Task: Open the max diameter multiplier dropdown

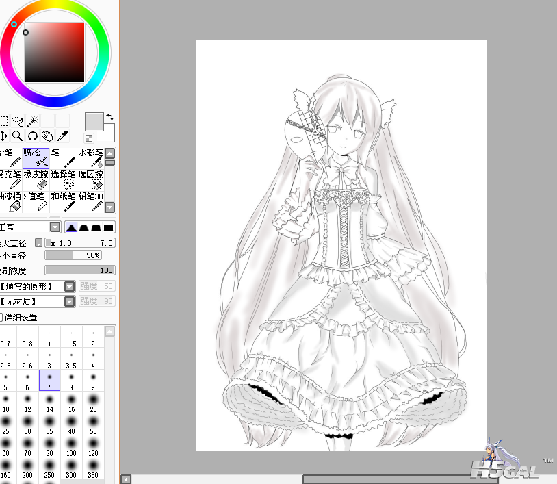Action: (x=39, y=243)
